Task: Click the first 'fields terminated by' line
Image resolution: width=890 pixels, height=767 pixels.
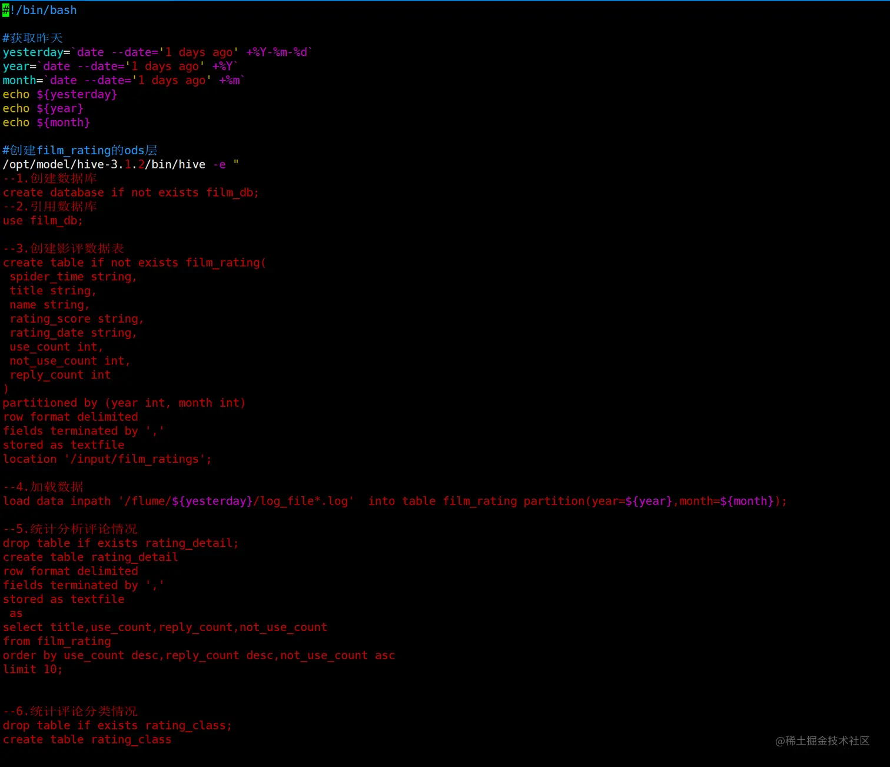Action: [x=83, y=431]
